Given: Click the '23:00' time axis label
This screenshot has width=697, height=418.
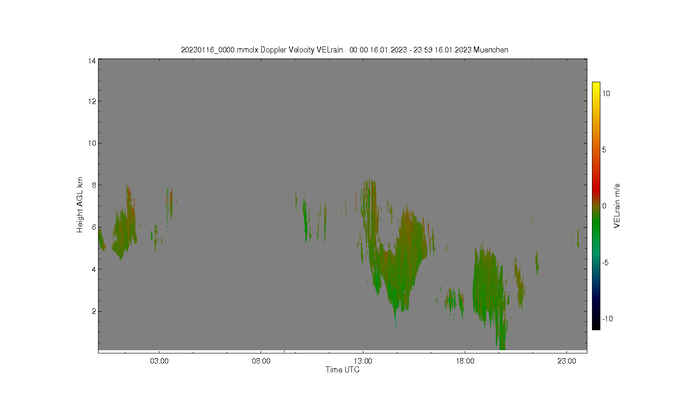Looking at the screenshot, I should pos(566,361).
